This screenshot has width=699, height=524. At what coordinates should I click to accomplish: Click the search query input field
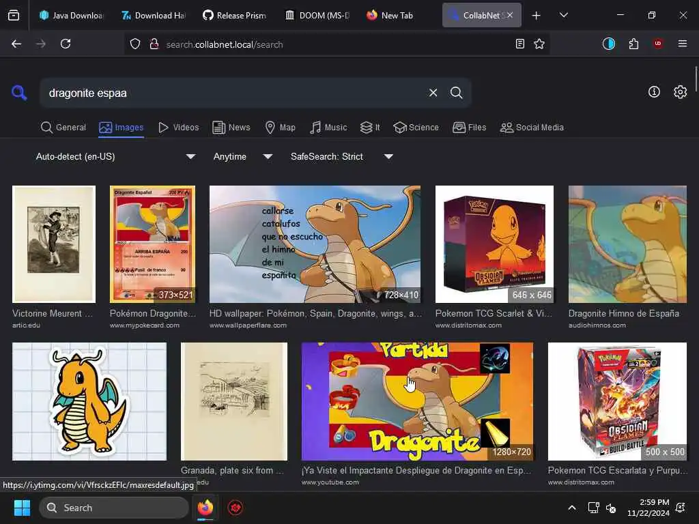click(234, 93)
